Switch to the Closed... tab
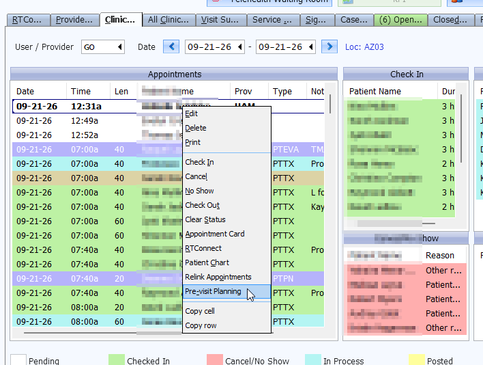483x365 pixels. [451, 20]
